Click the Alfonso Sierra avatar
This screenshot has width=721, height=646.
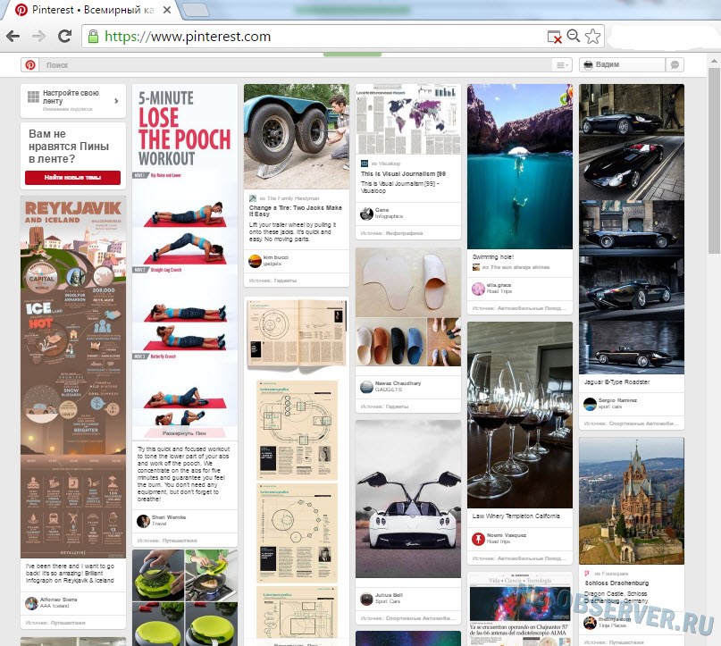[x=32, y=603]
